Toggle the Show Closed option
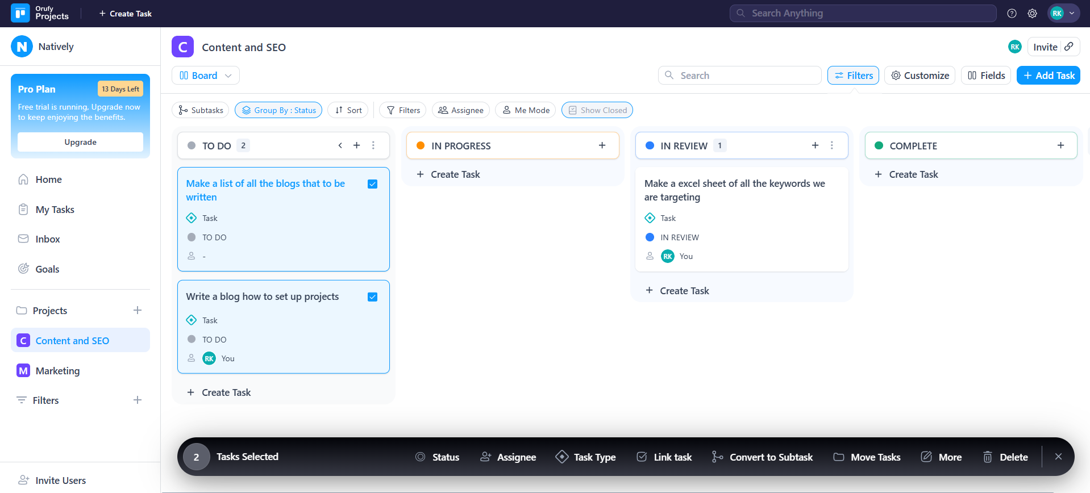Image resolution: width=1090 pixels, height=493 pixels. pos(597,110)
